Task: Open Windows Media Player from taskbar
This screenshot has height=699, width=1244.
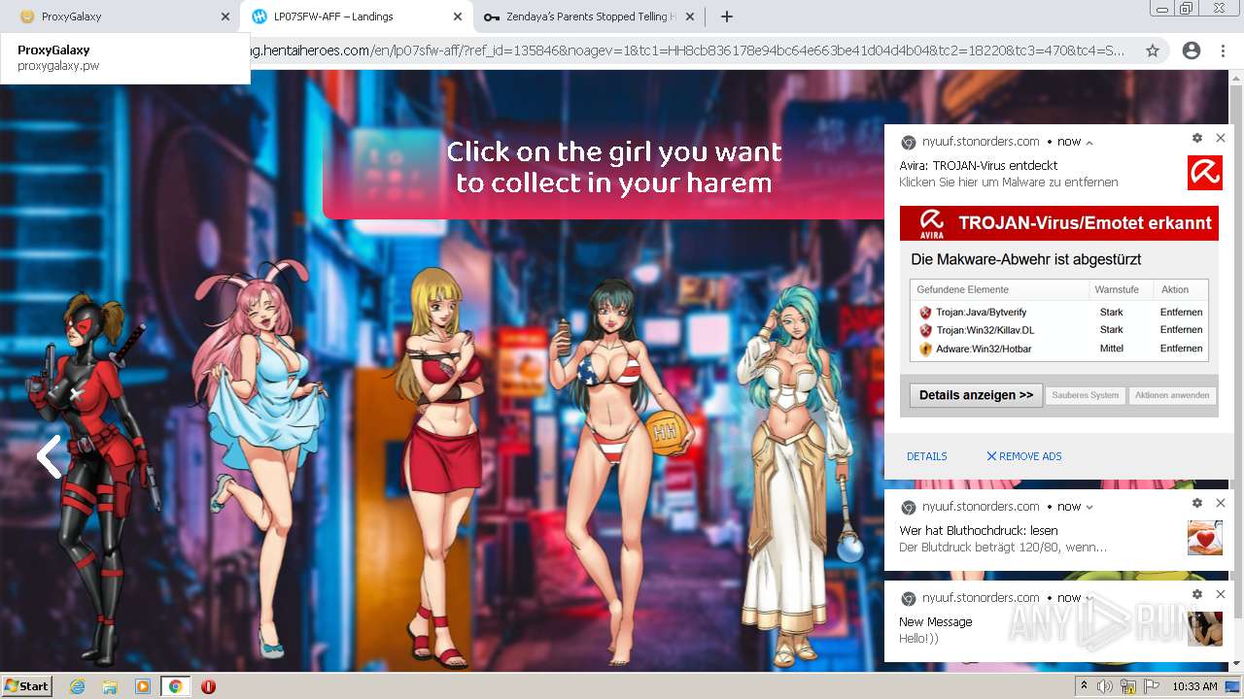Action: 143,686
